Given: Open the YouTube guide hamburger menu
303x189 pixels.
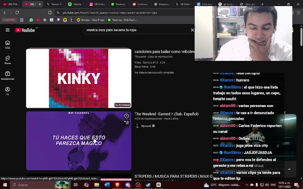Looking at the screenshot, I should click(8, 30).
